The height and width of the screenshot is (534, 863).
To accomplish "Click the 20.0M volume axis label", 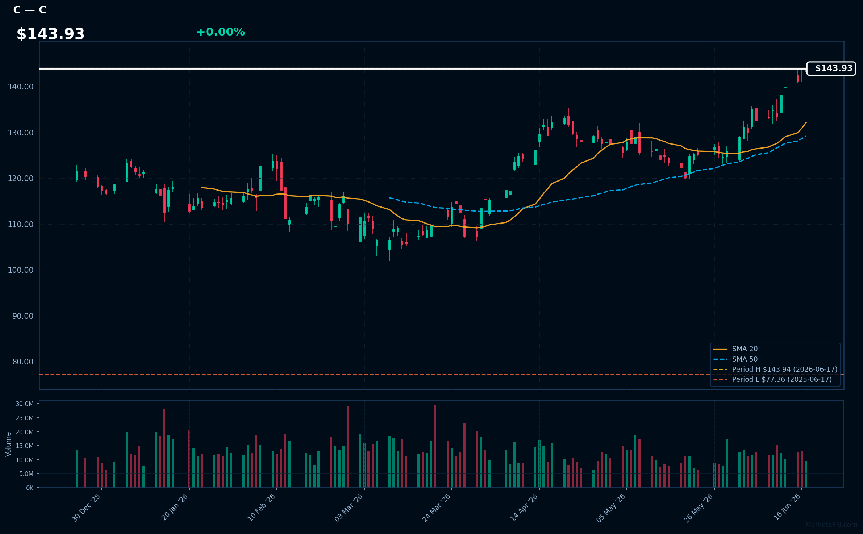I will pos(25,432).
